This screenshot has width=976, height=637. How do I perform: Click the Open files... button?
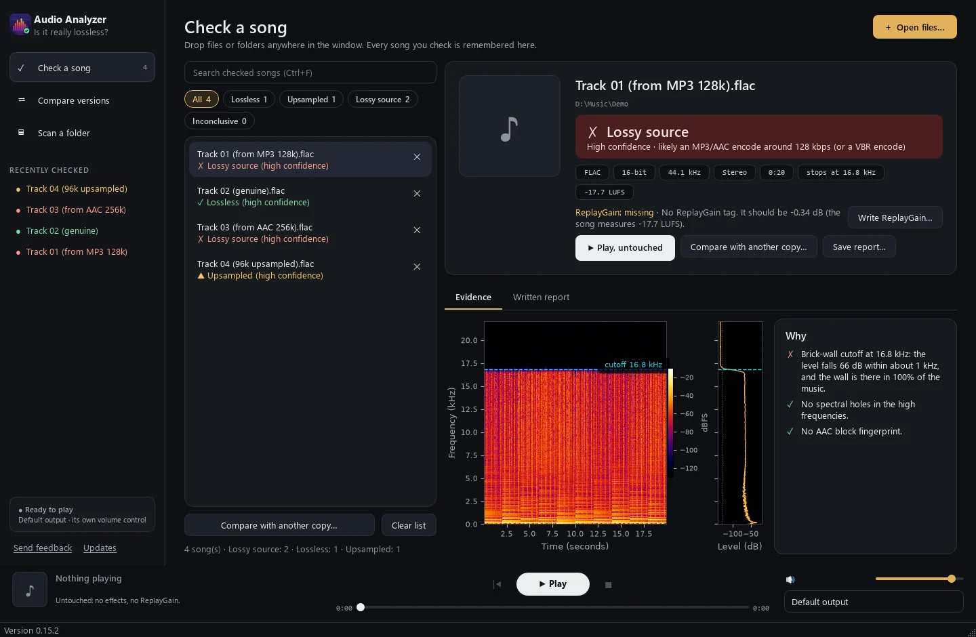pos(914,27)
